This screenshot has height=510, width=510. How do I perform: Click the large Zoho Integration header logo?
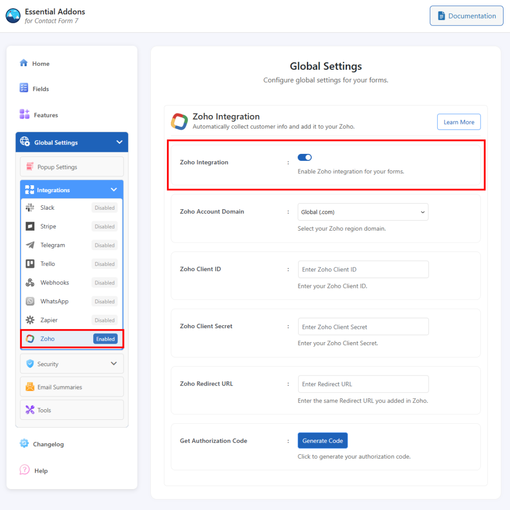pos(179,122)
